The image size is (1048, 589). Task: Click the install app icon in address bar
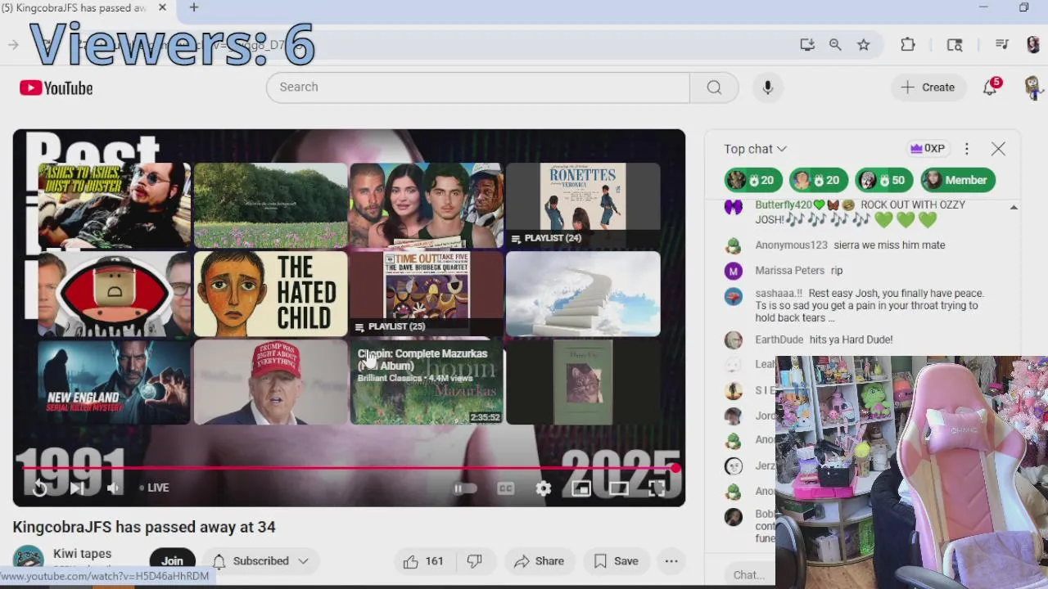pyautogui.click(x=807, y=45)
